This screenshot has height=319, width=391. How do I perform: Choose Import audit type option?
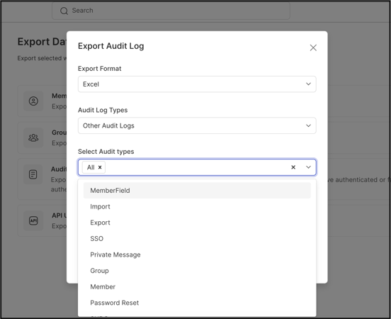point(197,207)
